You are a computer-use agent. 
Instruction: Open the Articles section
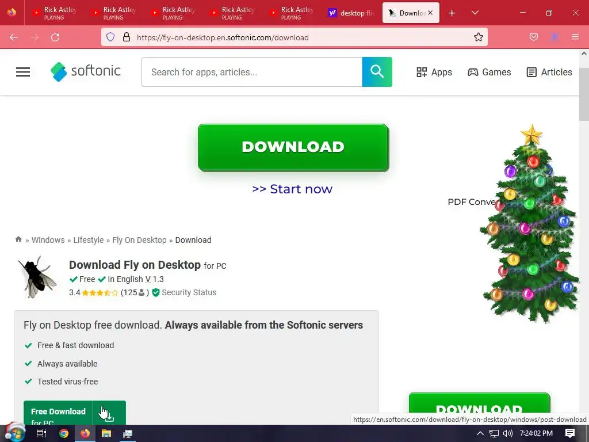549,72
